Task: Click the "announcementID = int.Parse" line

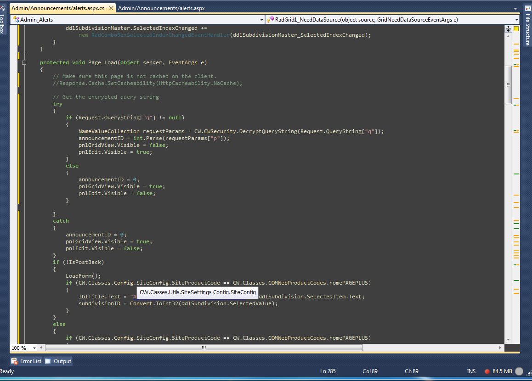Action: click(154, 138)
